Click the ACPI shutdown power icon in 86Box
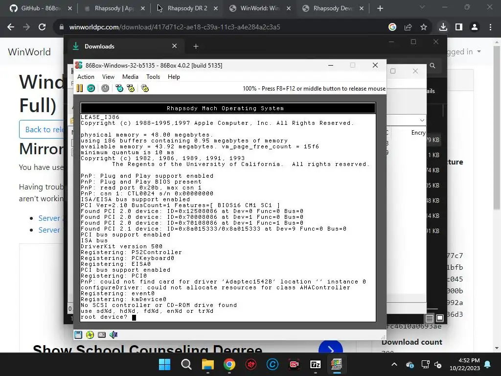This screenshot has width=501, height=376. point(105,88)
